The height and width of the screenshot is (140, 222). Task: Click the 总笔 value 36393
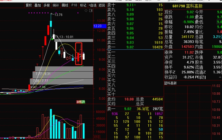pos(189,42)
